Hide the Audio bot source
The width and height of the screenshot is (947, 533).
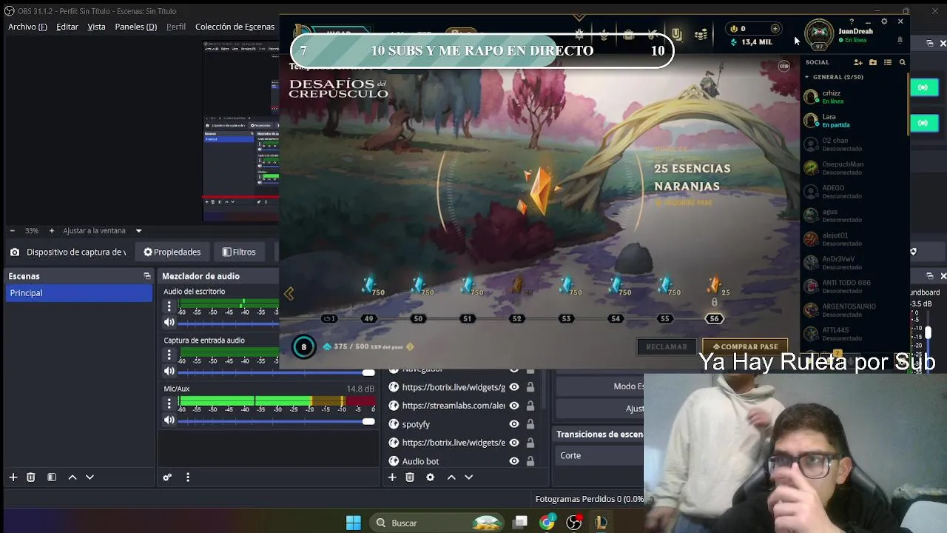[513, 461]
